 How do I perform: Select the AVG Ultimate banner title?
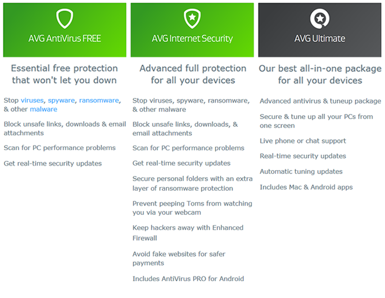click(x=320, y=39)
